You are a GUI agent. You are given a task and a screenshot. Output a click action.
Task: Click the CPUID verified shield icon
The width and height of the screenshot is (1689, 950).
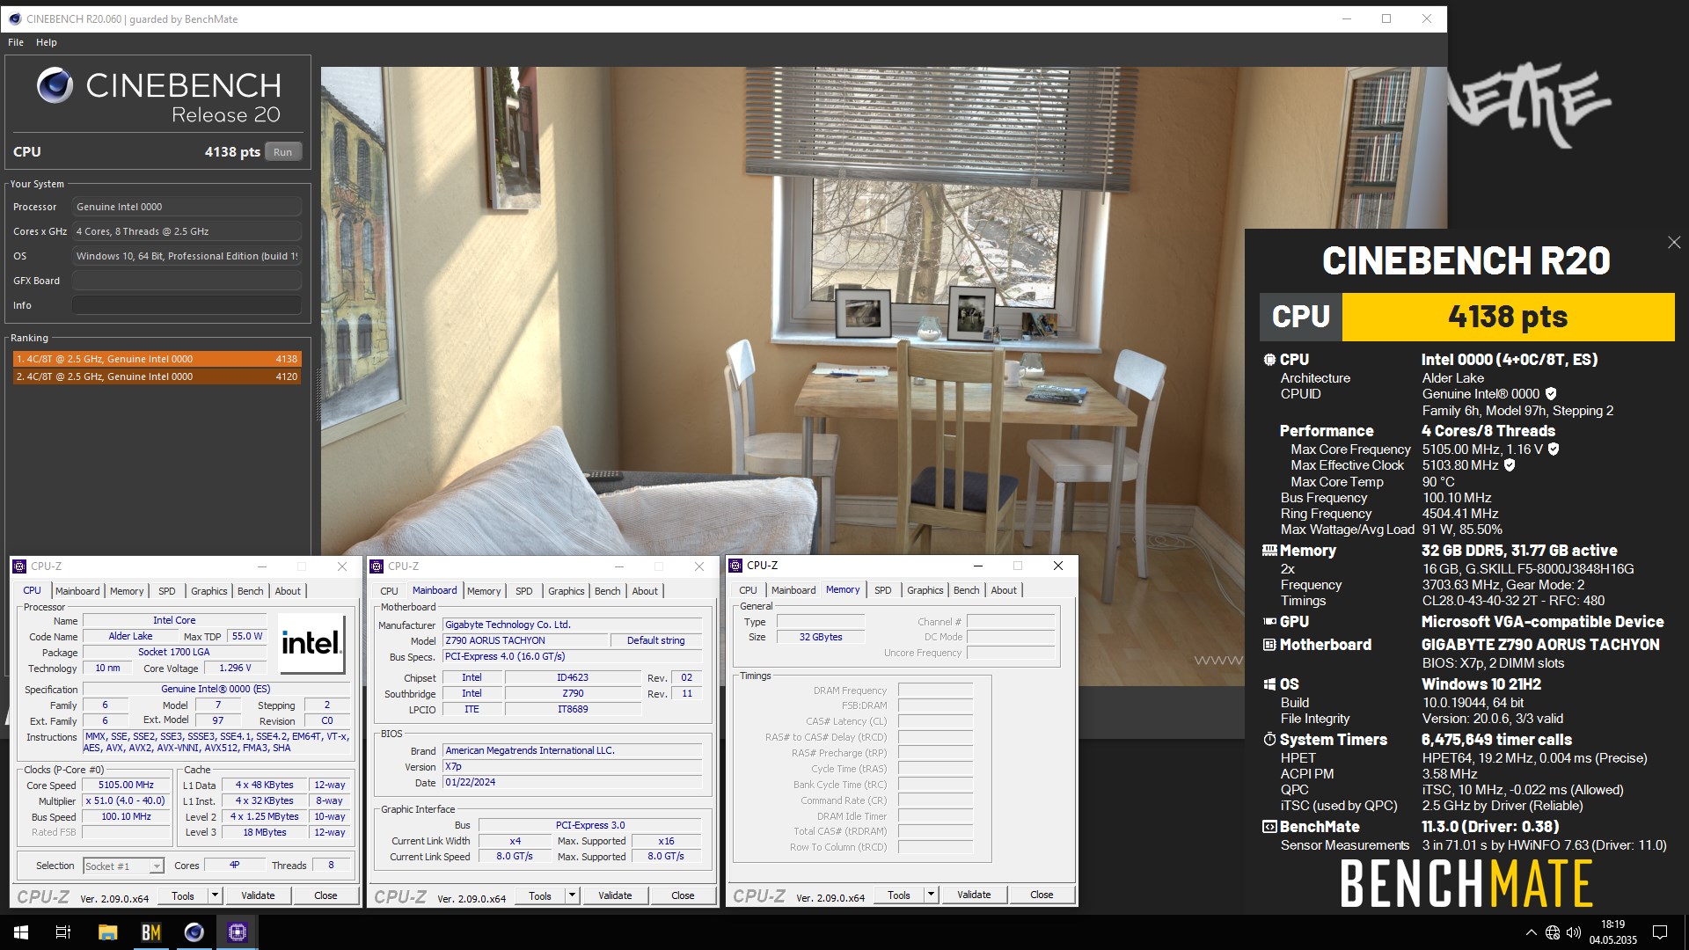coord(1551,394)
